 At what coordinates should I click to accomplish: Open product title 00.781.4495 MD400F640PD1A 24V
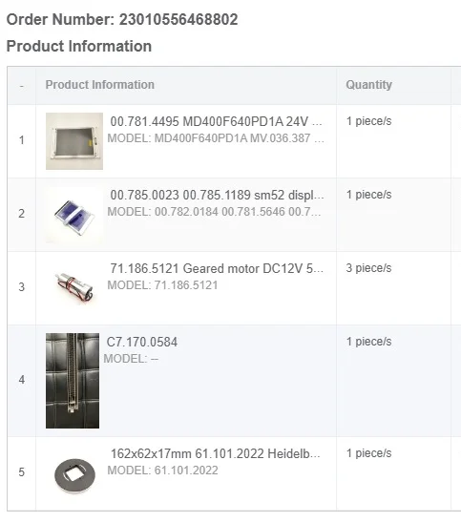coord(216,121)
